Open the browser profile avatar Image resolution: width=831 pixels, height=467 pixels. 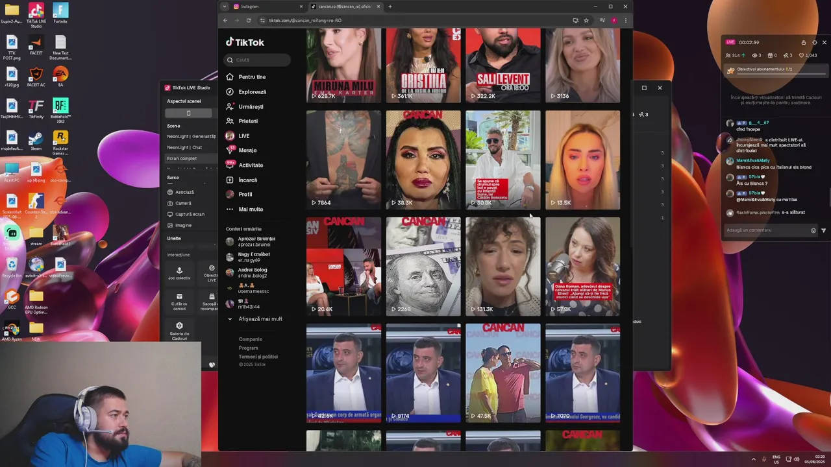[x=614, y=20]
